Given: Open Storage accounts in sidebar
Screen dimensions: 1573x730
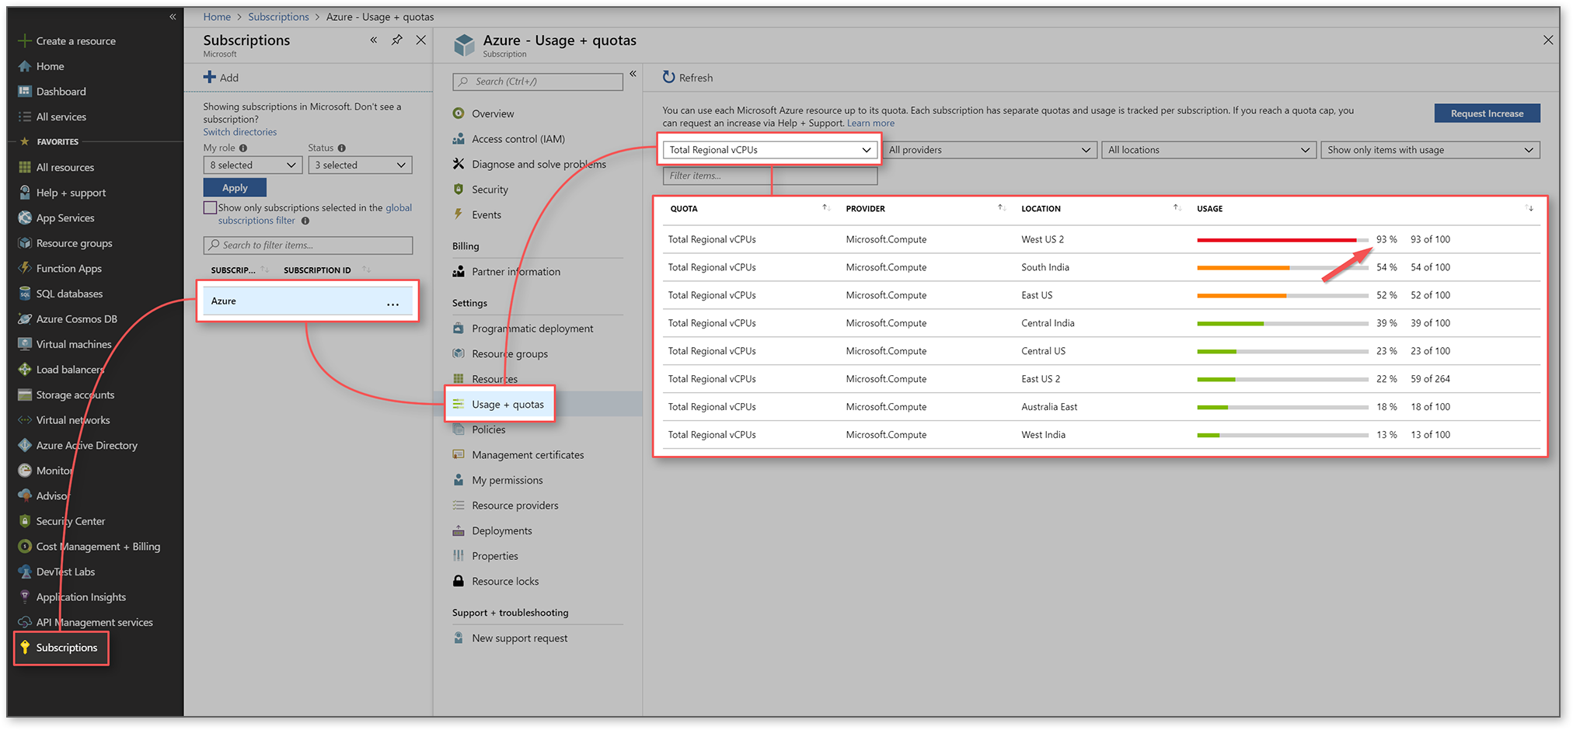Looking at the screenshot, I should (75, 395).
